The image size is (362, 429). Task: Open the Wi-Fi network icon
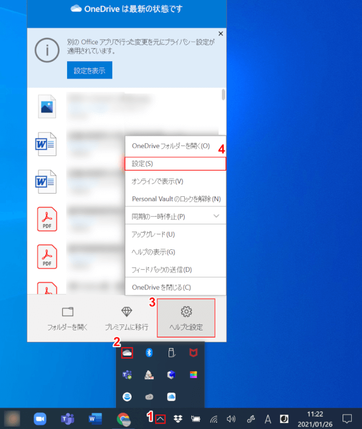214,418
